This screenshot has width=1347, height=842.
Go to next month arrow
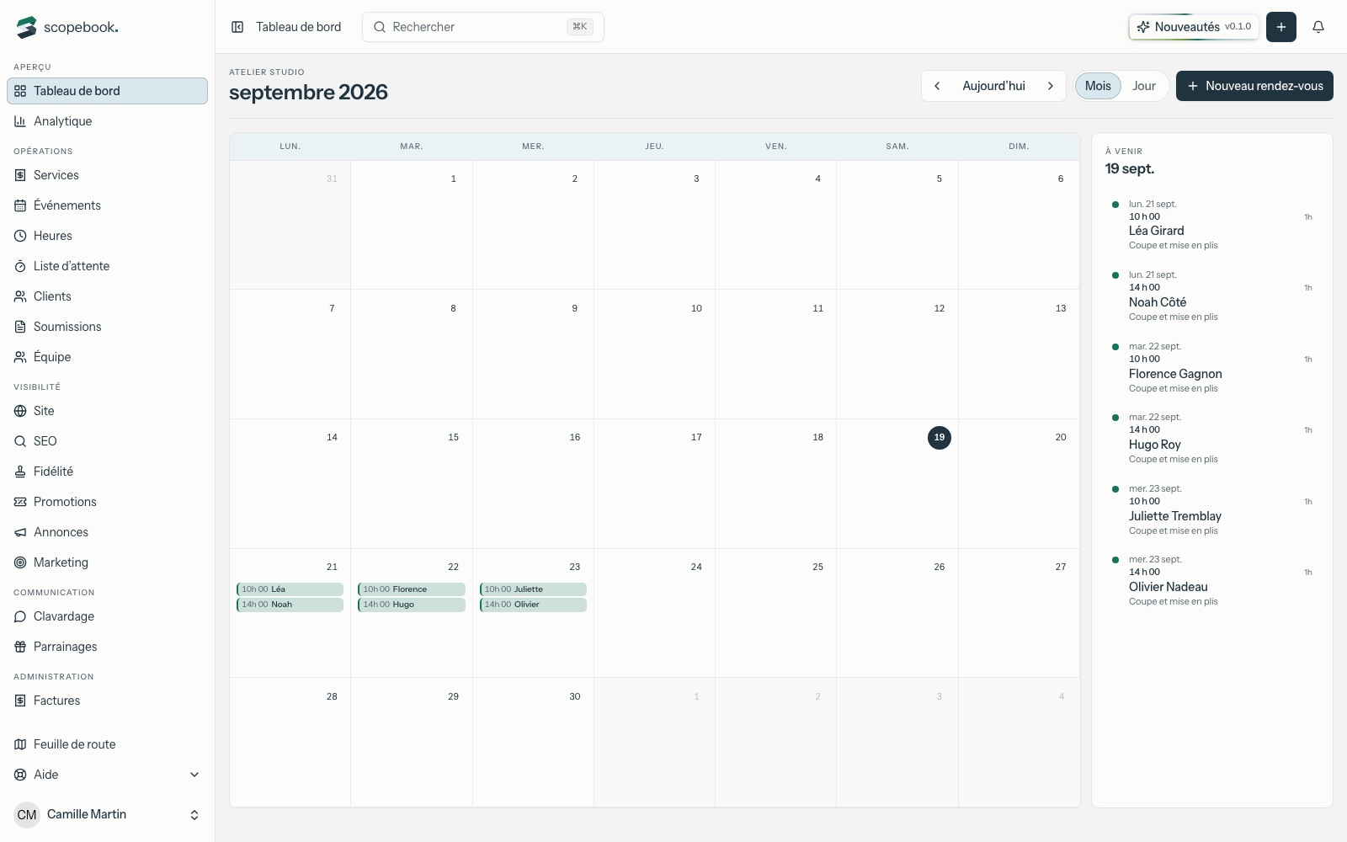coord(1051,86)
